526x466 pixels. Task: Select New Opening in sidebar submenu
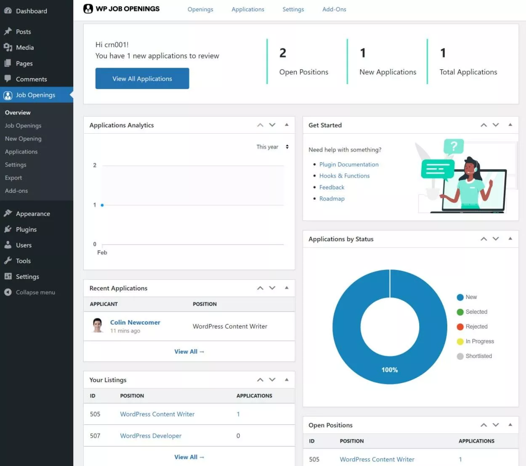pyautogui.click(x=23, y=139)
